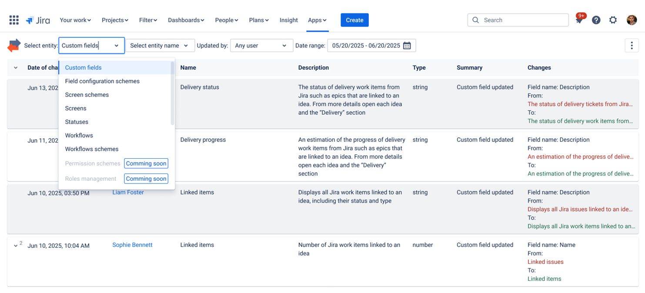Click the Create button
The height and width of the screenshot is (293, 645).
[x=354, y=20]
